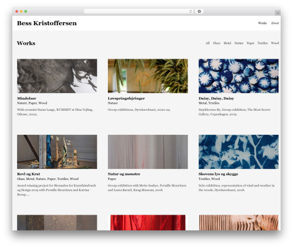Filter works by Paper
The image size is (293, 248).
(x=250, y=43)
